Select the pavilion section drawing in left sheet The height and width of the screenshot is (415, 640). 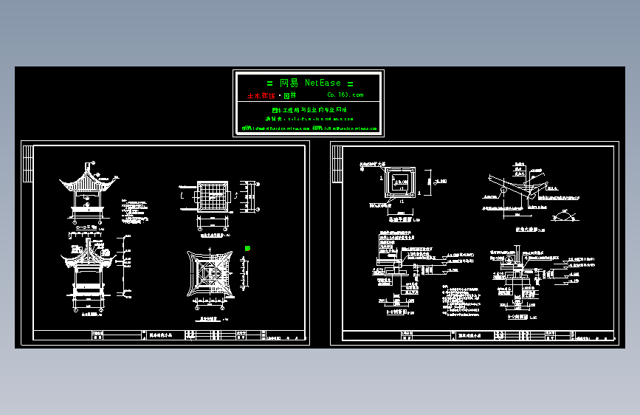pyautogui.click(x=87, y=275)
